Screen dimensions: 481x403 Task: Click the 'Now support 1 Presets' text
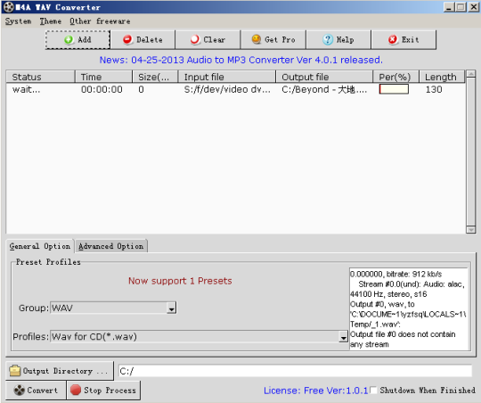(x=180, y=281)
